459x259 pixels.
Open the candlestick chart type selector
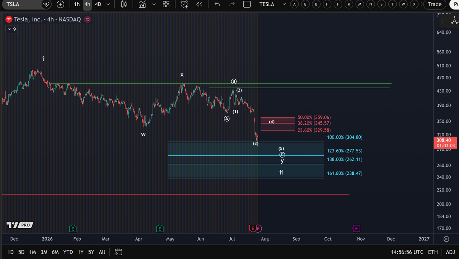[x=124, y=4]
